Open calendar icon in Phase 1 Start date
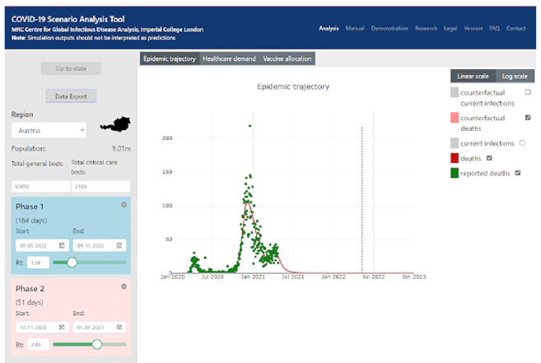 coord(63,244)
